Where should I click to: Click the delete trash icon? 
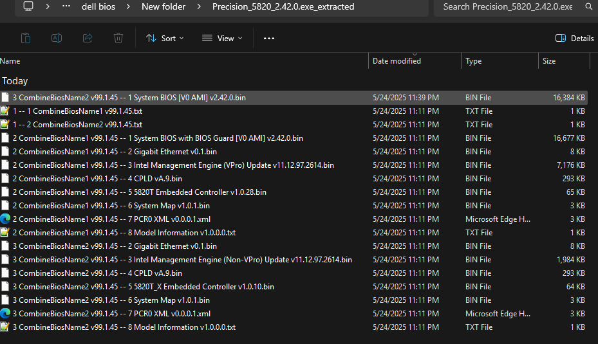point(118,38)
